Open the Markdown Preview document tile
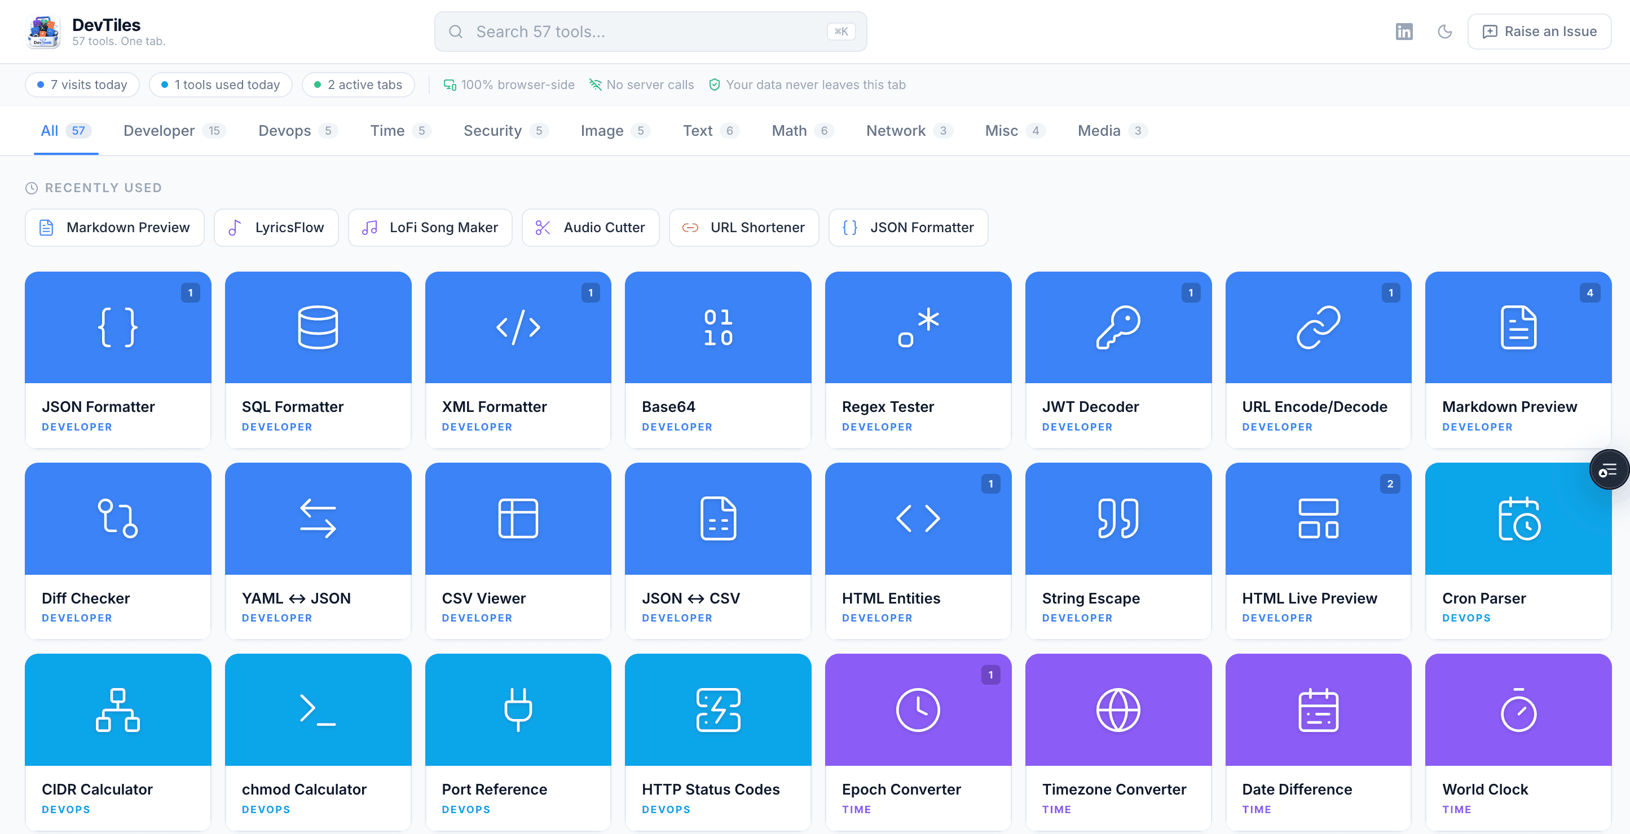This screenshot has width=1630, height=834. [x=1518, y=360]
